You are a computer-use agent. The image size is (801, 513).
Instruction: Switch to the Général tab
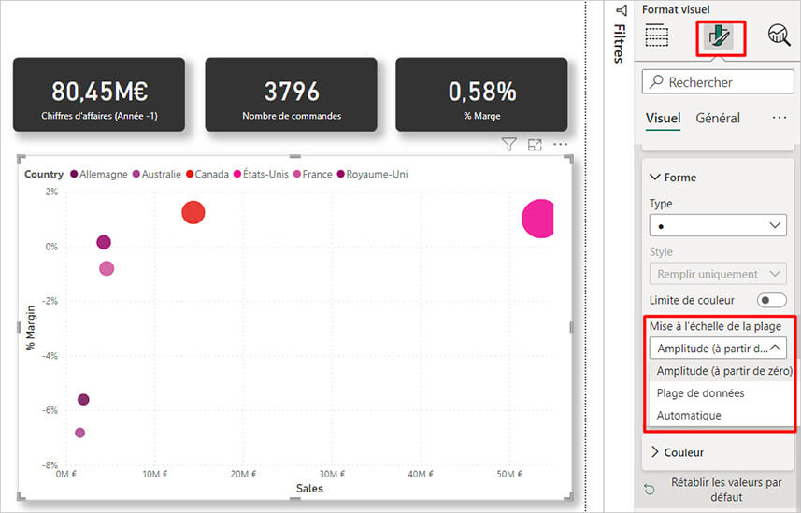(x=718, y=119)
